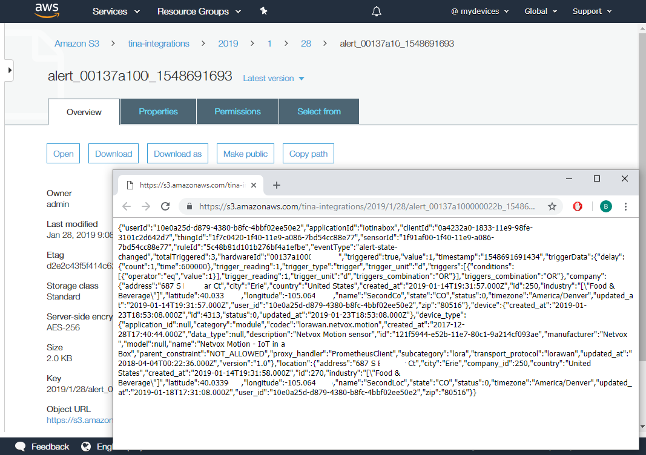Image resolution: width=646 pixels, height=455 pixels.
Task: Open a new browser tab with plus
Action: pyautogui.click(x=277, y=185)
